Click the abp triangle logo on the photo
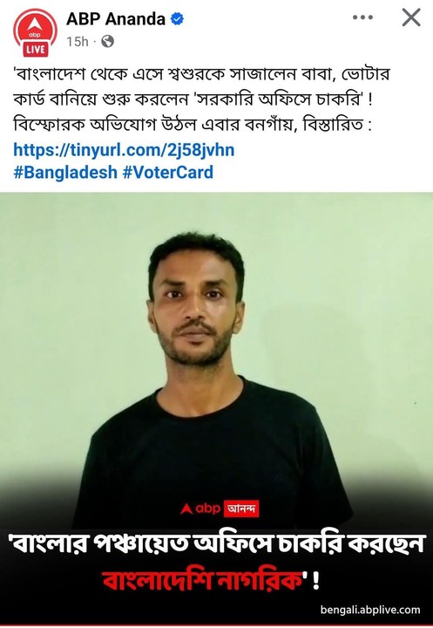 point(186,509)
